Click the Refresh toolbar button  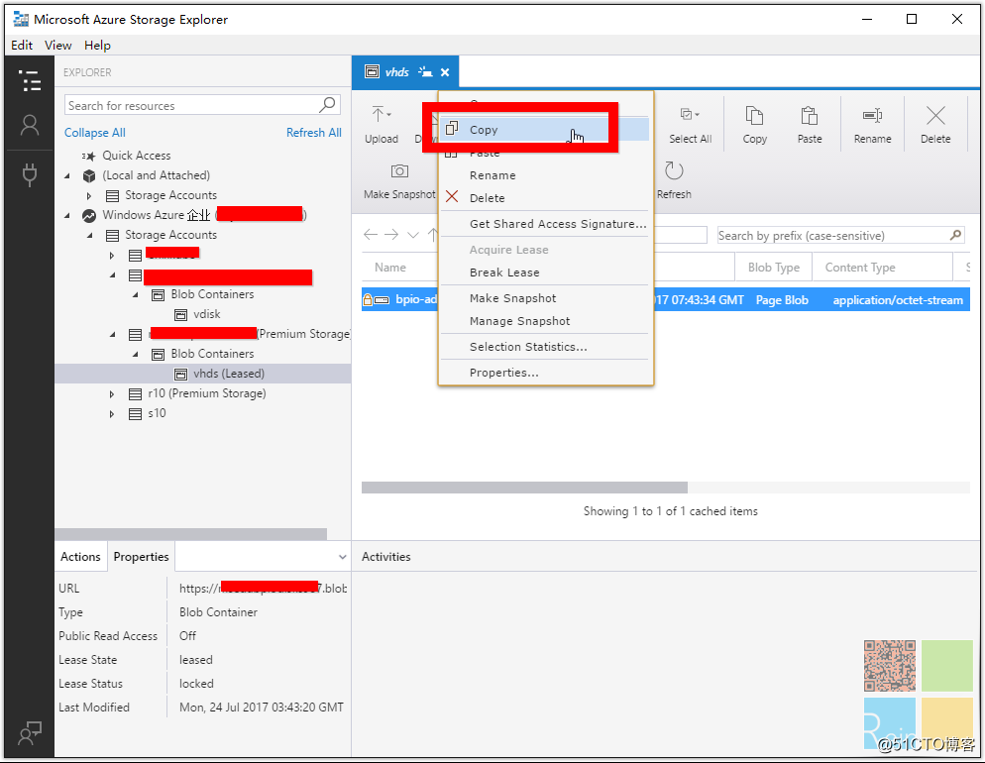(674, 181)
